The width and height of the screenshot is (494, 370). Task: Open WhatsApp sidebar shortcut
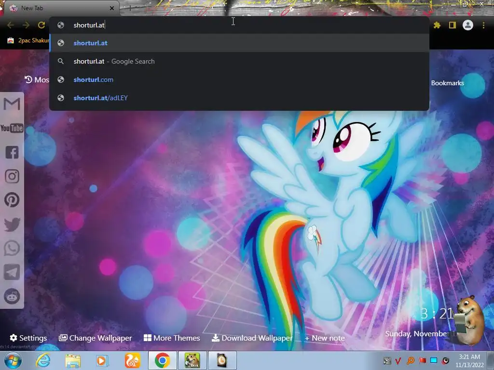tap(12, 248)
